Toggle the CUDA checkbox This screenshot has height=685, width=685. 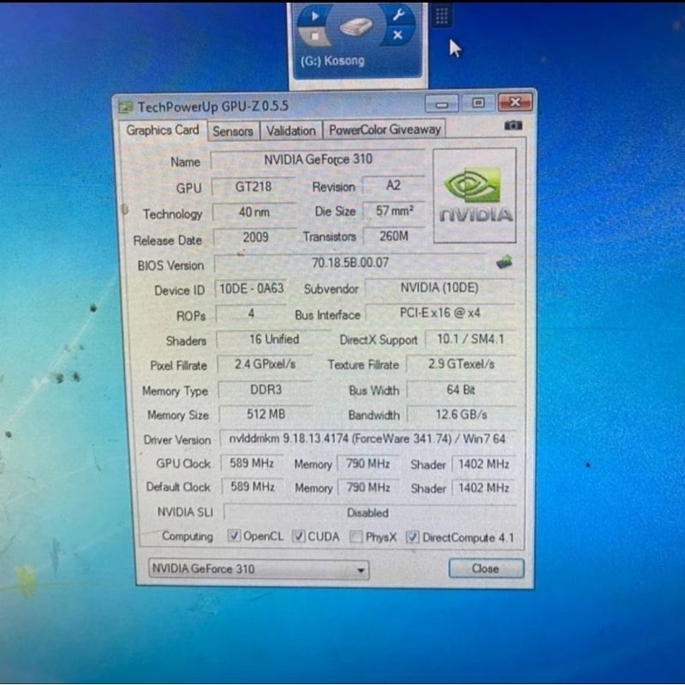(298, 536)
